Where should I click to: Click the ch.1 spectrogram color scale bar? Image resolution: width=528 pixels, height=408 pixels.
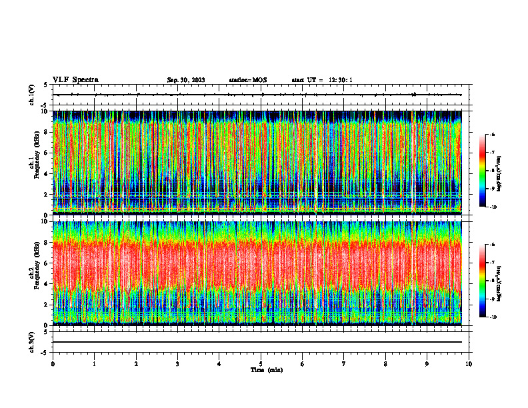point(482,171)
